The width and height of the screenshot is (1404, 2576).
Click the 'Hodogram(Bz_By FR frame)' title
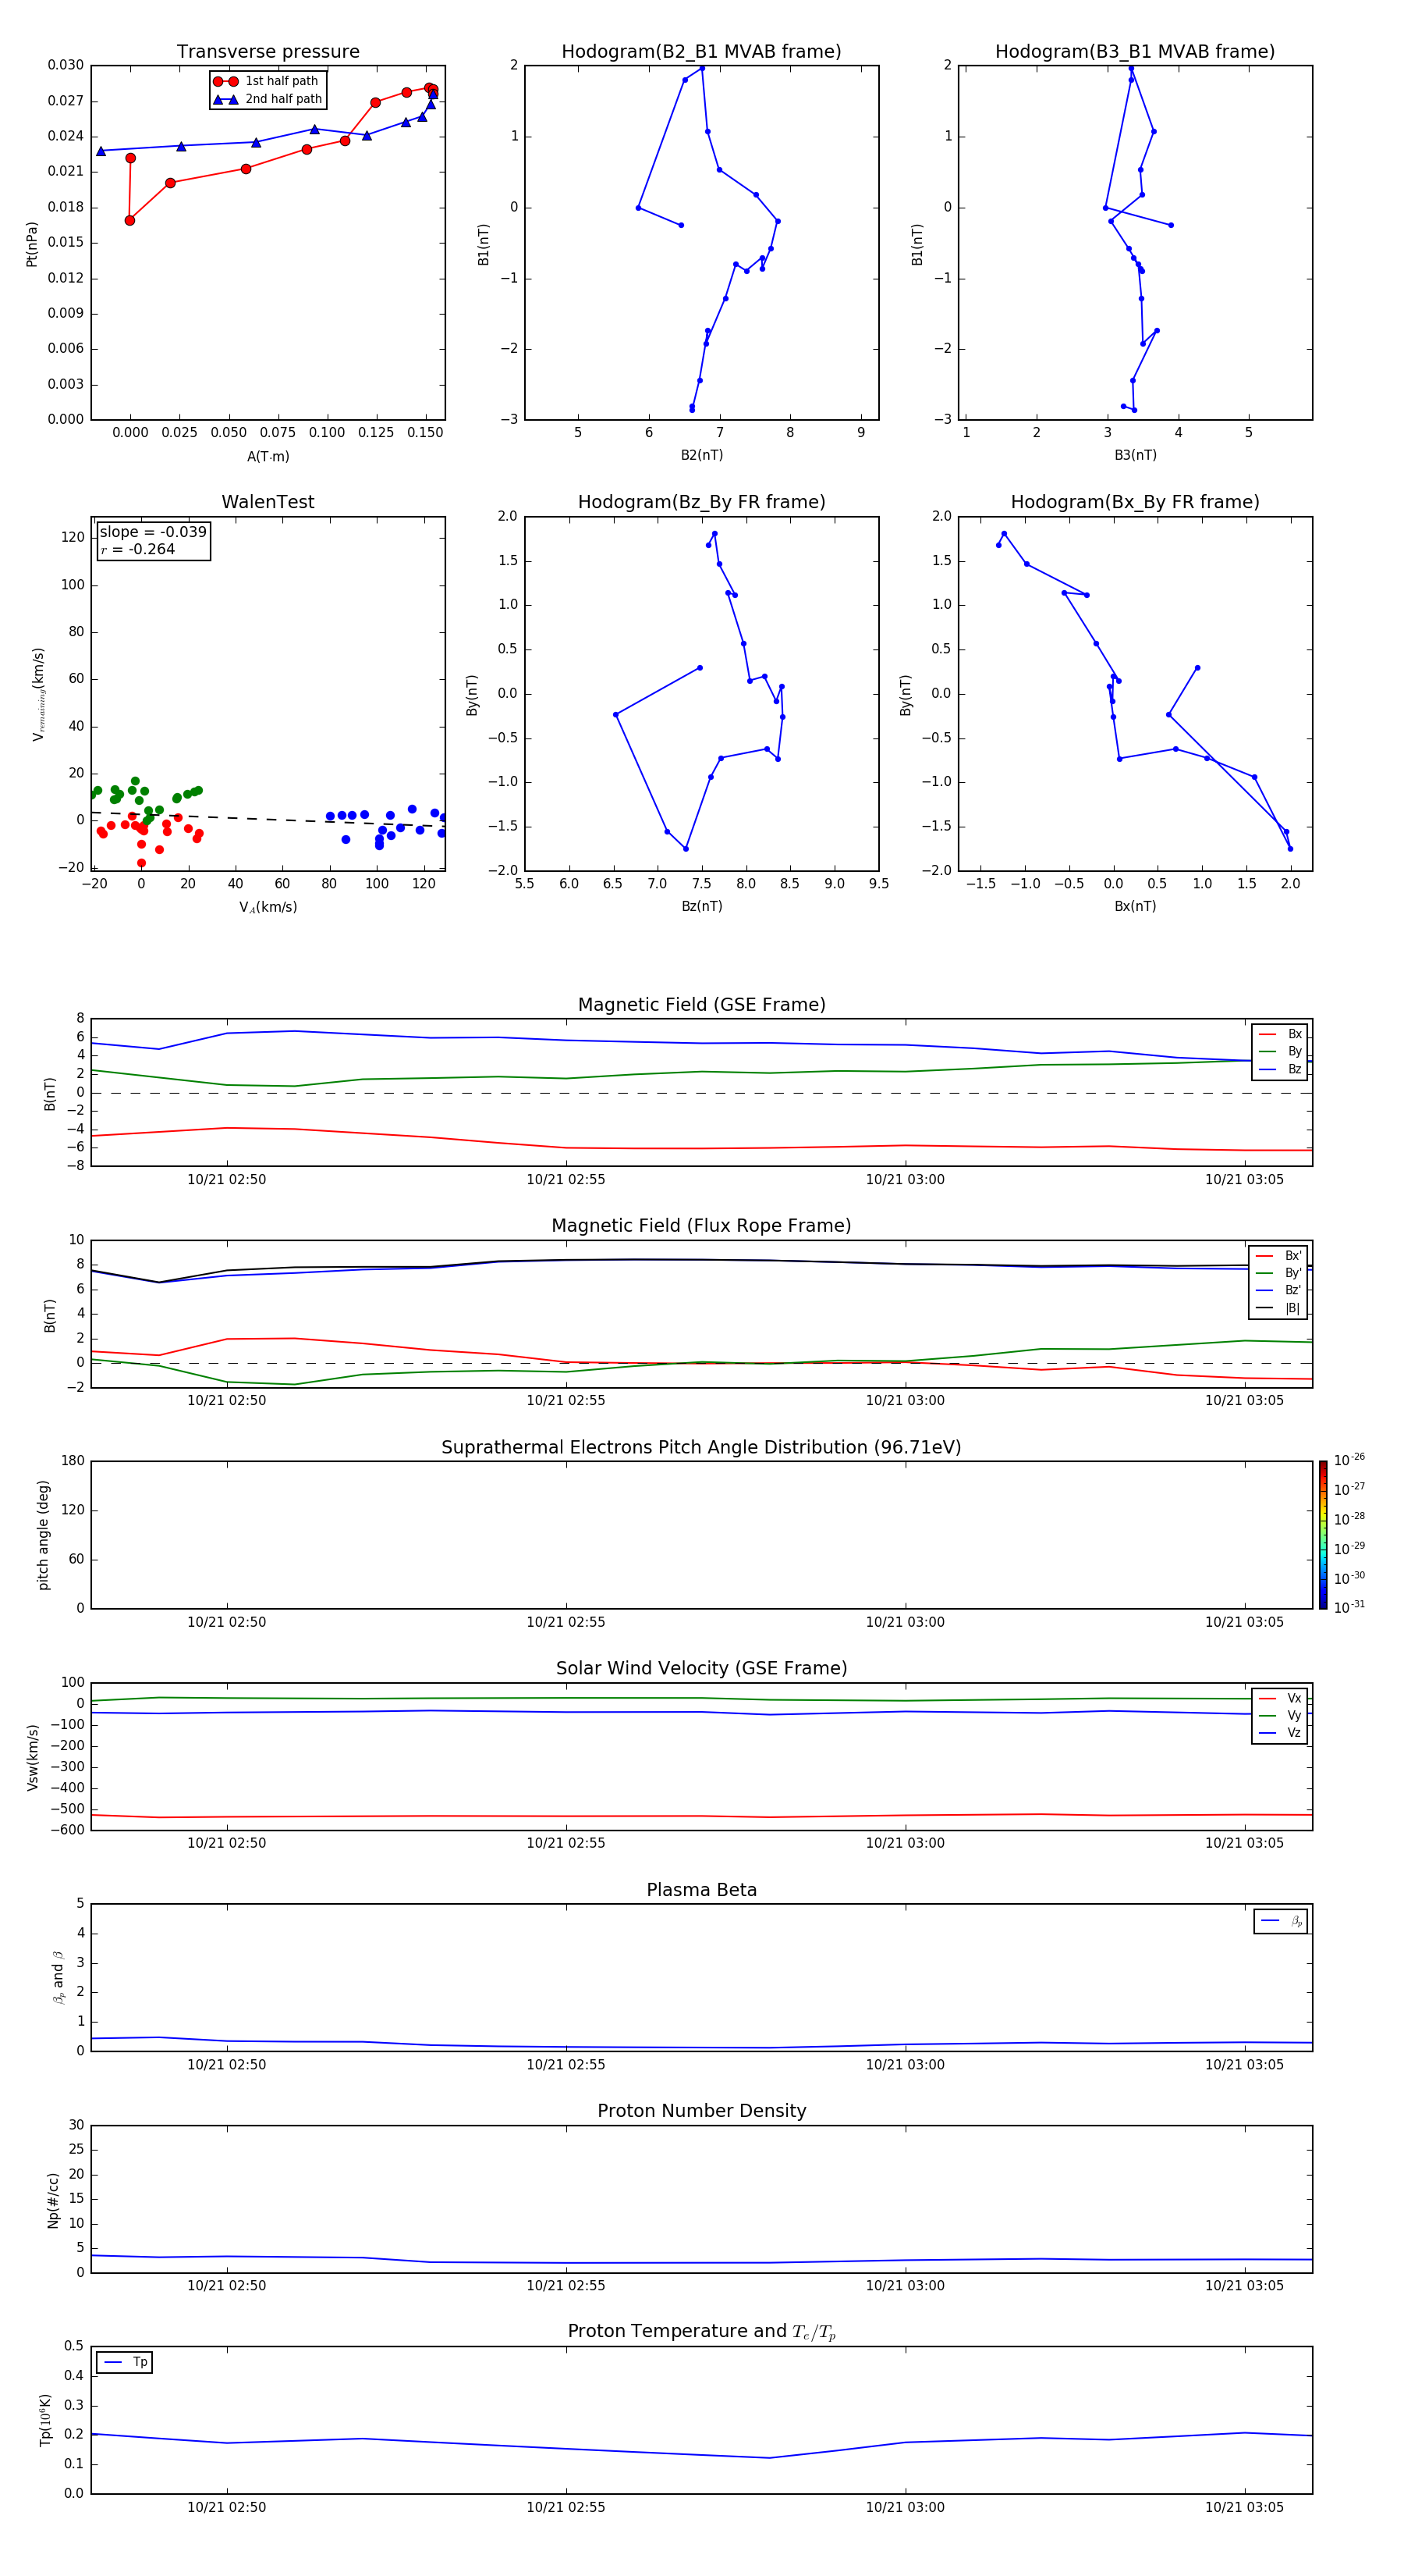pyautogui.click(x=701, y=502)
